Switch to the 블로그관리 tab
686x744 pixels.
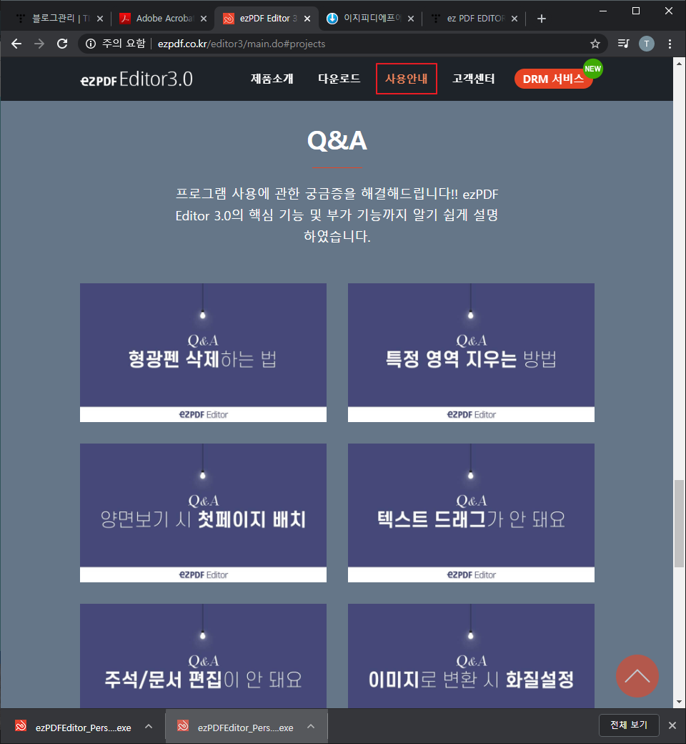[59, 19]
